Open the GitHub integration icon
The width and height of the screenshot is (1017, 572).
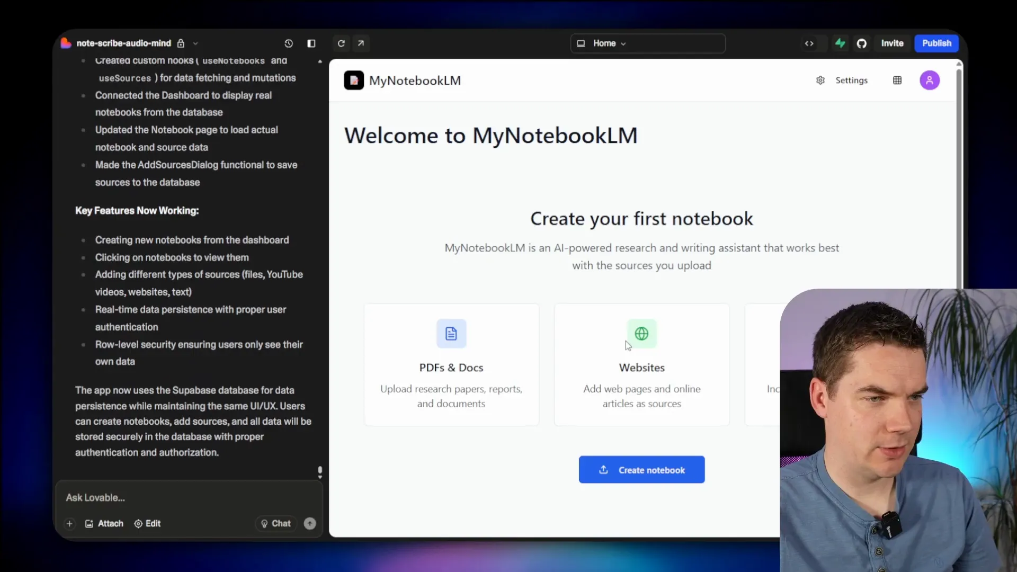[x=862, y=43]
